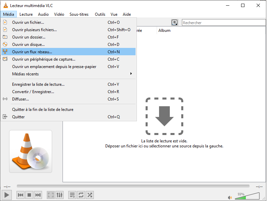Choose Ouvrir plusieurs fichiers... entry
The height and width of the screenshot is (201, 267).
click(69, 30)
